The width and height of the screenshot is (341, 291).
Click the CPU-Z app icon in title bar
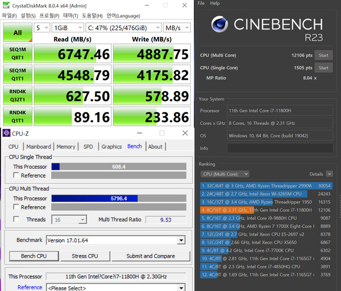coord(6,133)
